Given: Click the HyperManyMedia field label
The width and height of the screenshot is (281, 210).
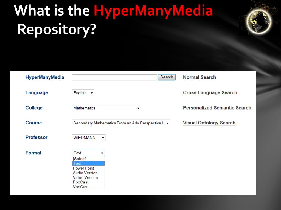Looking at the screenshot, I should 45,77.
